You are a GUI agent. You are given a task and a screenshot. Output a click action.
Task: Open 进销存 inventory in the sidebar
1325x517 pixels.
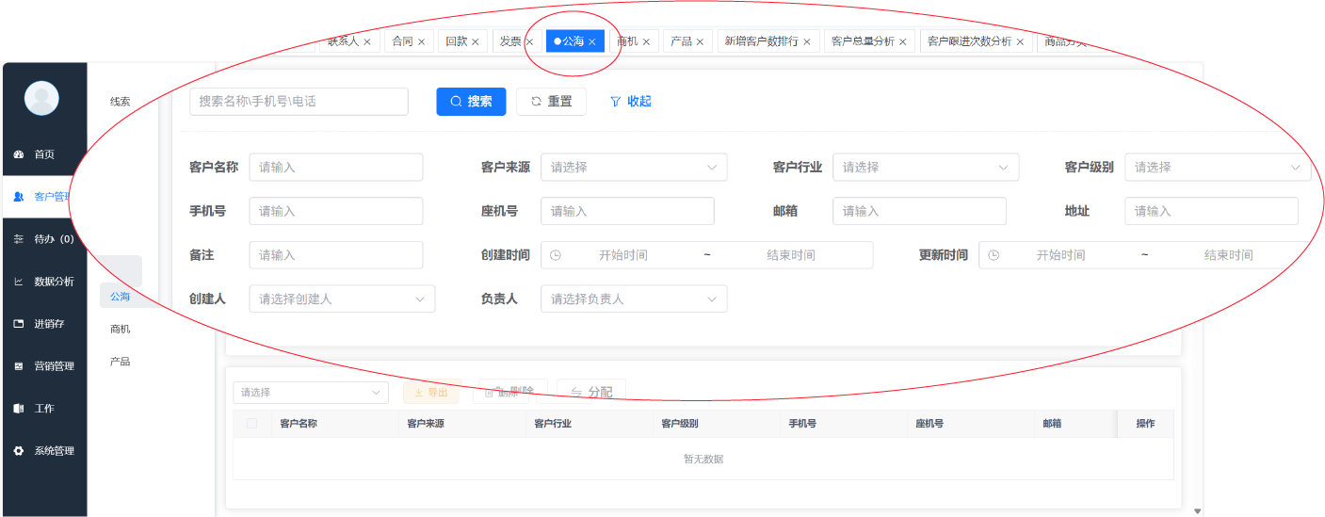click(x=49, y=324)
